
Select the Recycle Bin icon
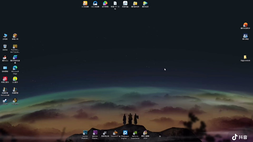click(x=5, y=48)
